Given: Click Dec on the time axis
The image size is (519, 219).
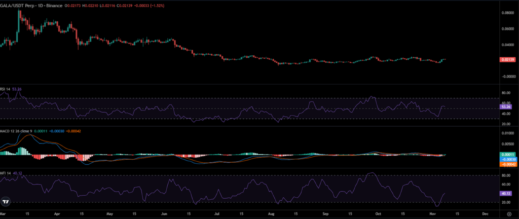Looking at the screenshot, I should pyautogui.click(x=485, y=214).
